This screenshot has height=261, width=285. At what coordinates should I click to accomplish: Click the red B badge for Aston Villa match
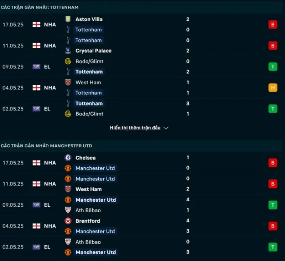pos(273,25)
